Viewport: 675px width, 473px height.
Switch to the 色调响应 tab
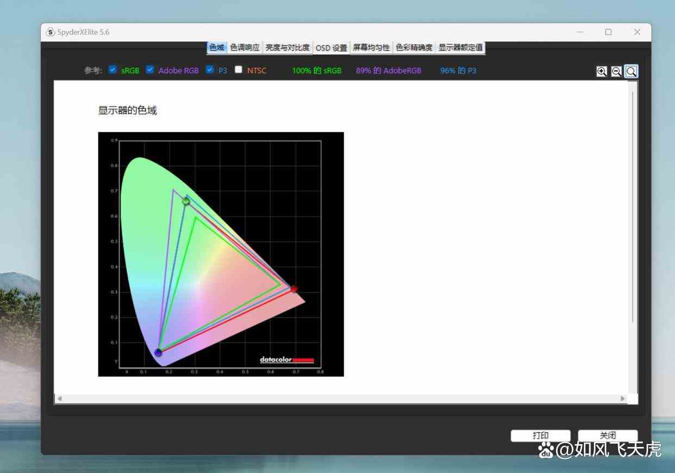[x=244, y=47]
